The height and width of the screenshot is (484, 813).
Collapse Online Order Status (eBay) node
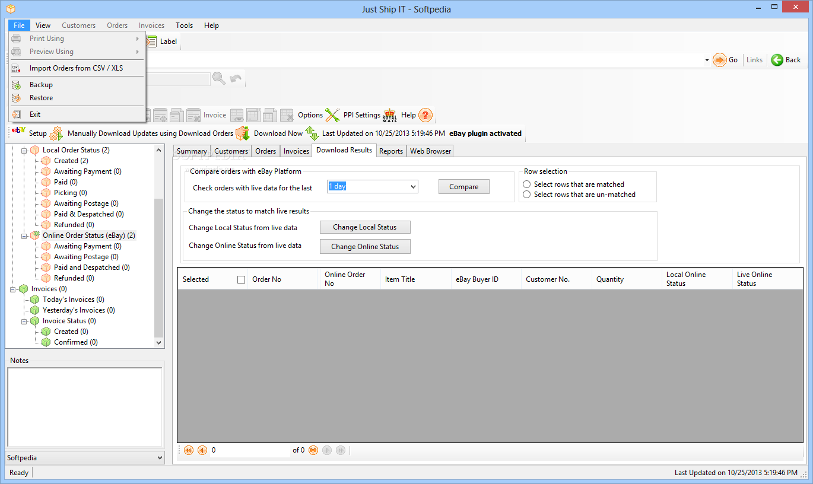pos(25,236)
